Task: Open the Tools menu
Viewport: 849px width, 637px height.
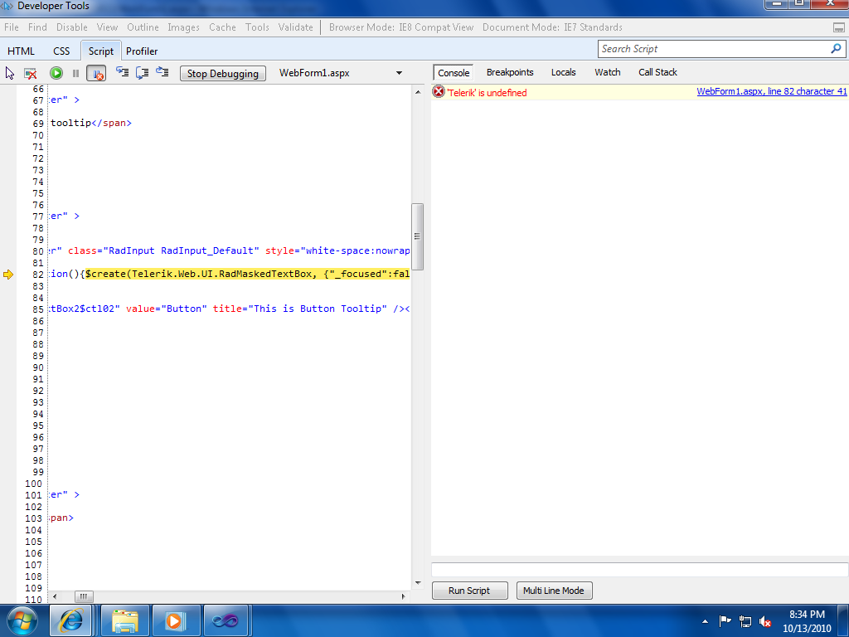Action: tap(257, 27)
